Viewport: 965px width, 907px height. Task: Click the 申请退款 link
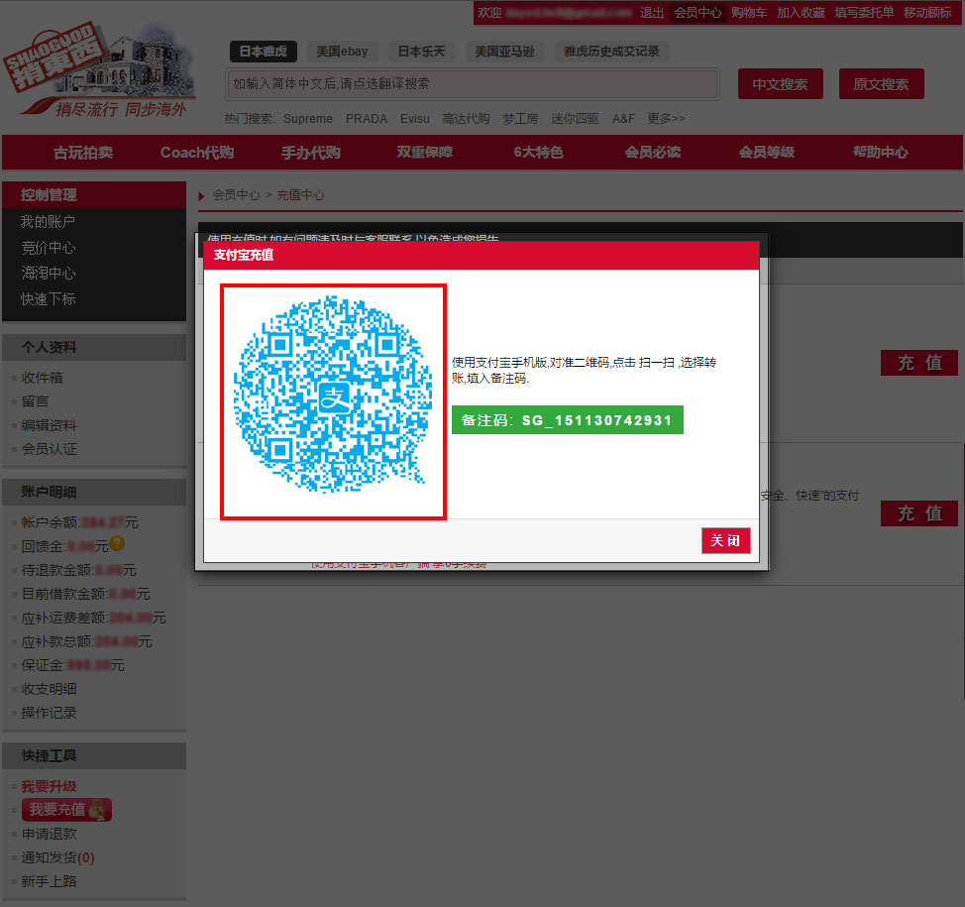point(50,834)
